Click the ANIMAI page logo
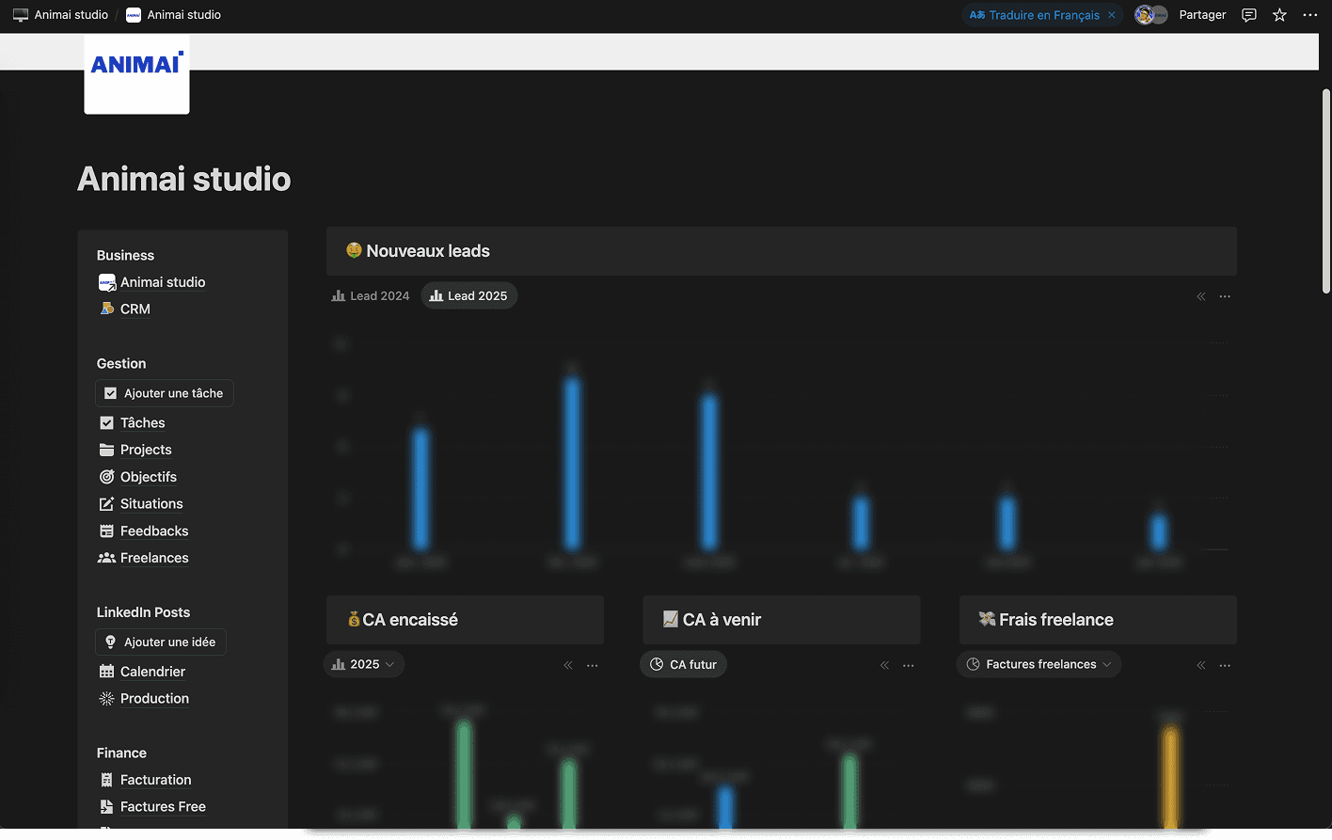The height and width of the screenshot is (840, 1332). pos(136,74)
